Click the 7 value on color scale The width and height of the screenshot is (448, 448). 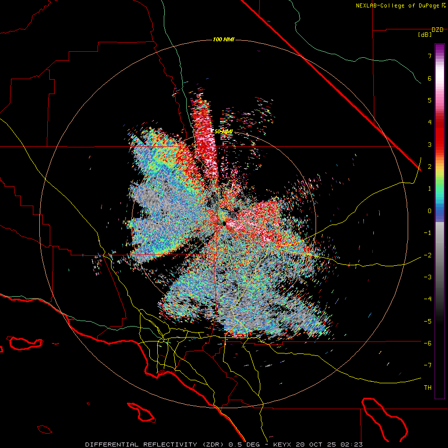(430, 56)
